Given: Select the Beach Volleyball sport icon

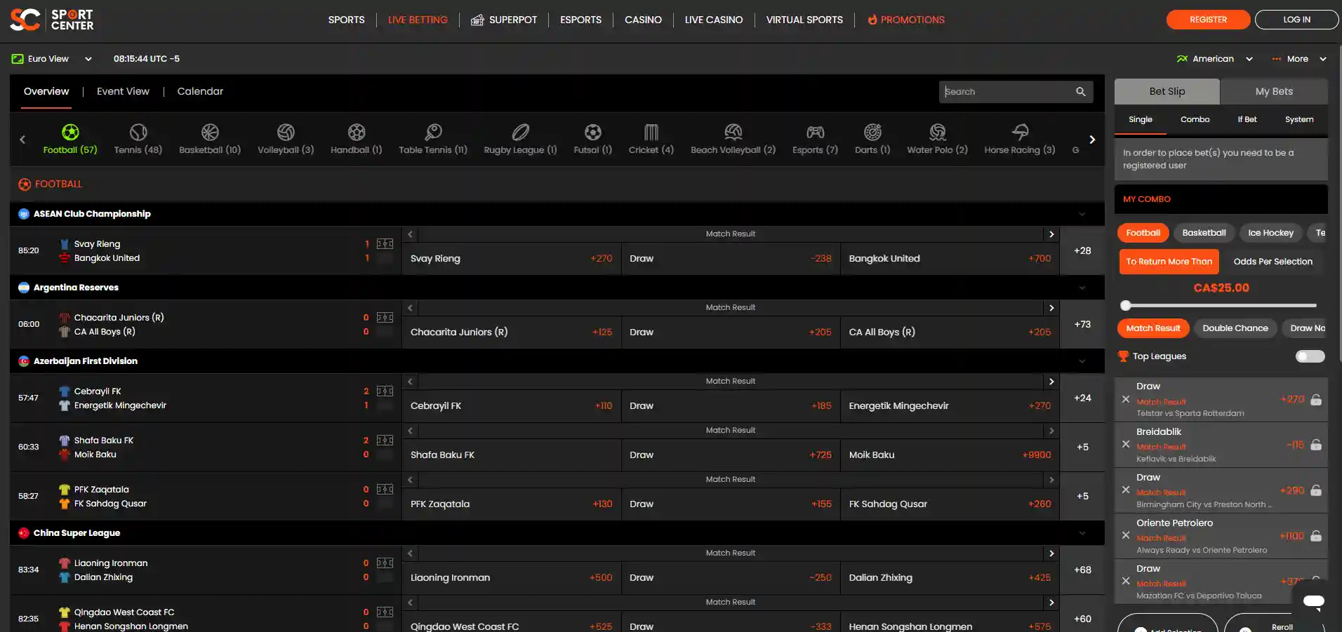Looking at the screenshot, I should pyautogui.click(x=733, y=132).
